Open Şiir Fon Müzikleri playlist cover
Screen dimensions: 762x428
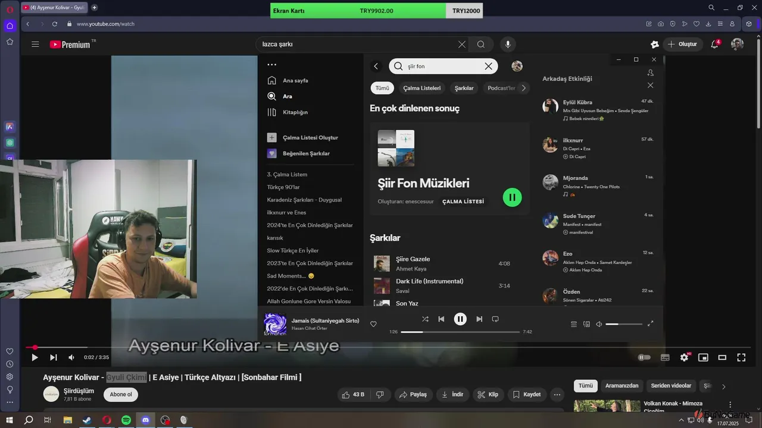(396, 148)
